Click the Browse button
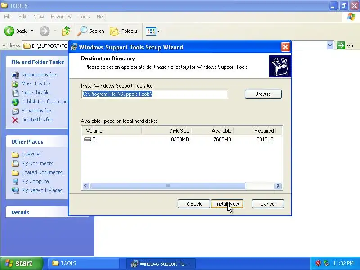360x270 pixels. click(263, 94)
